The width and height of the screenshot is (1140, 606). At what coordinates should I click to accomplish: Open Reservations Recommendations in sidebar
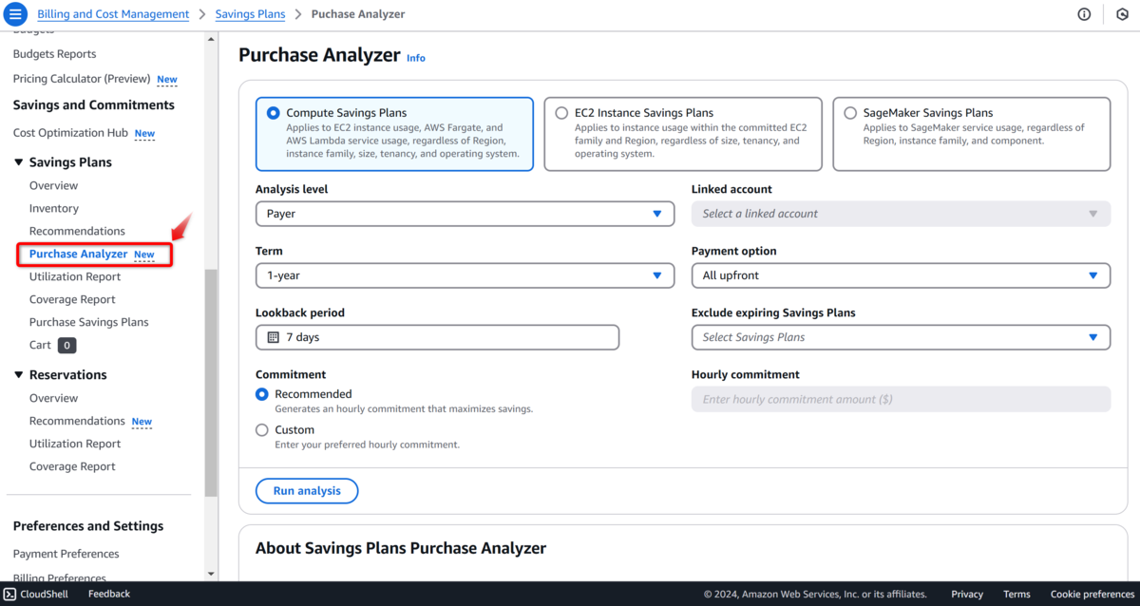(x=77, y=421)
